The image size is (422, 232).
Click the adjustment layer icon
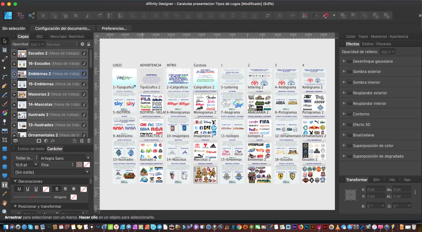[45, 141]
